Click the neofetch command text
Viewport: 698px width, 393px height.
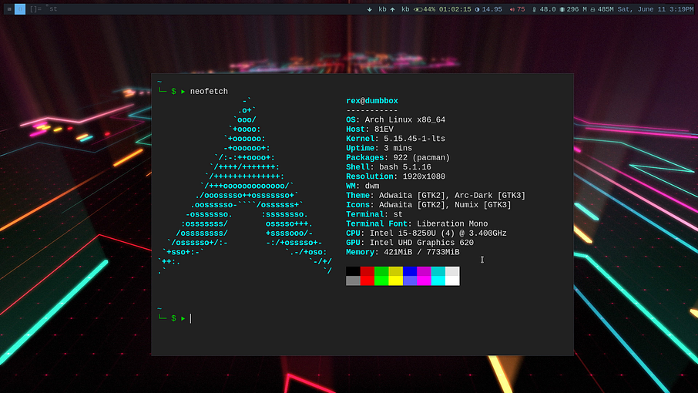point(209,91)
